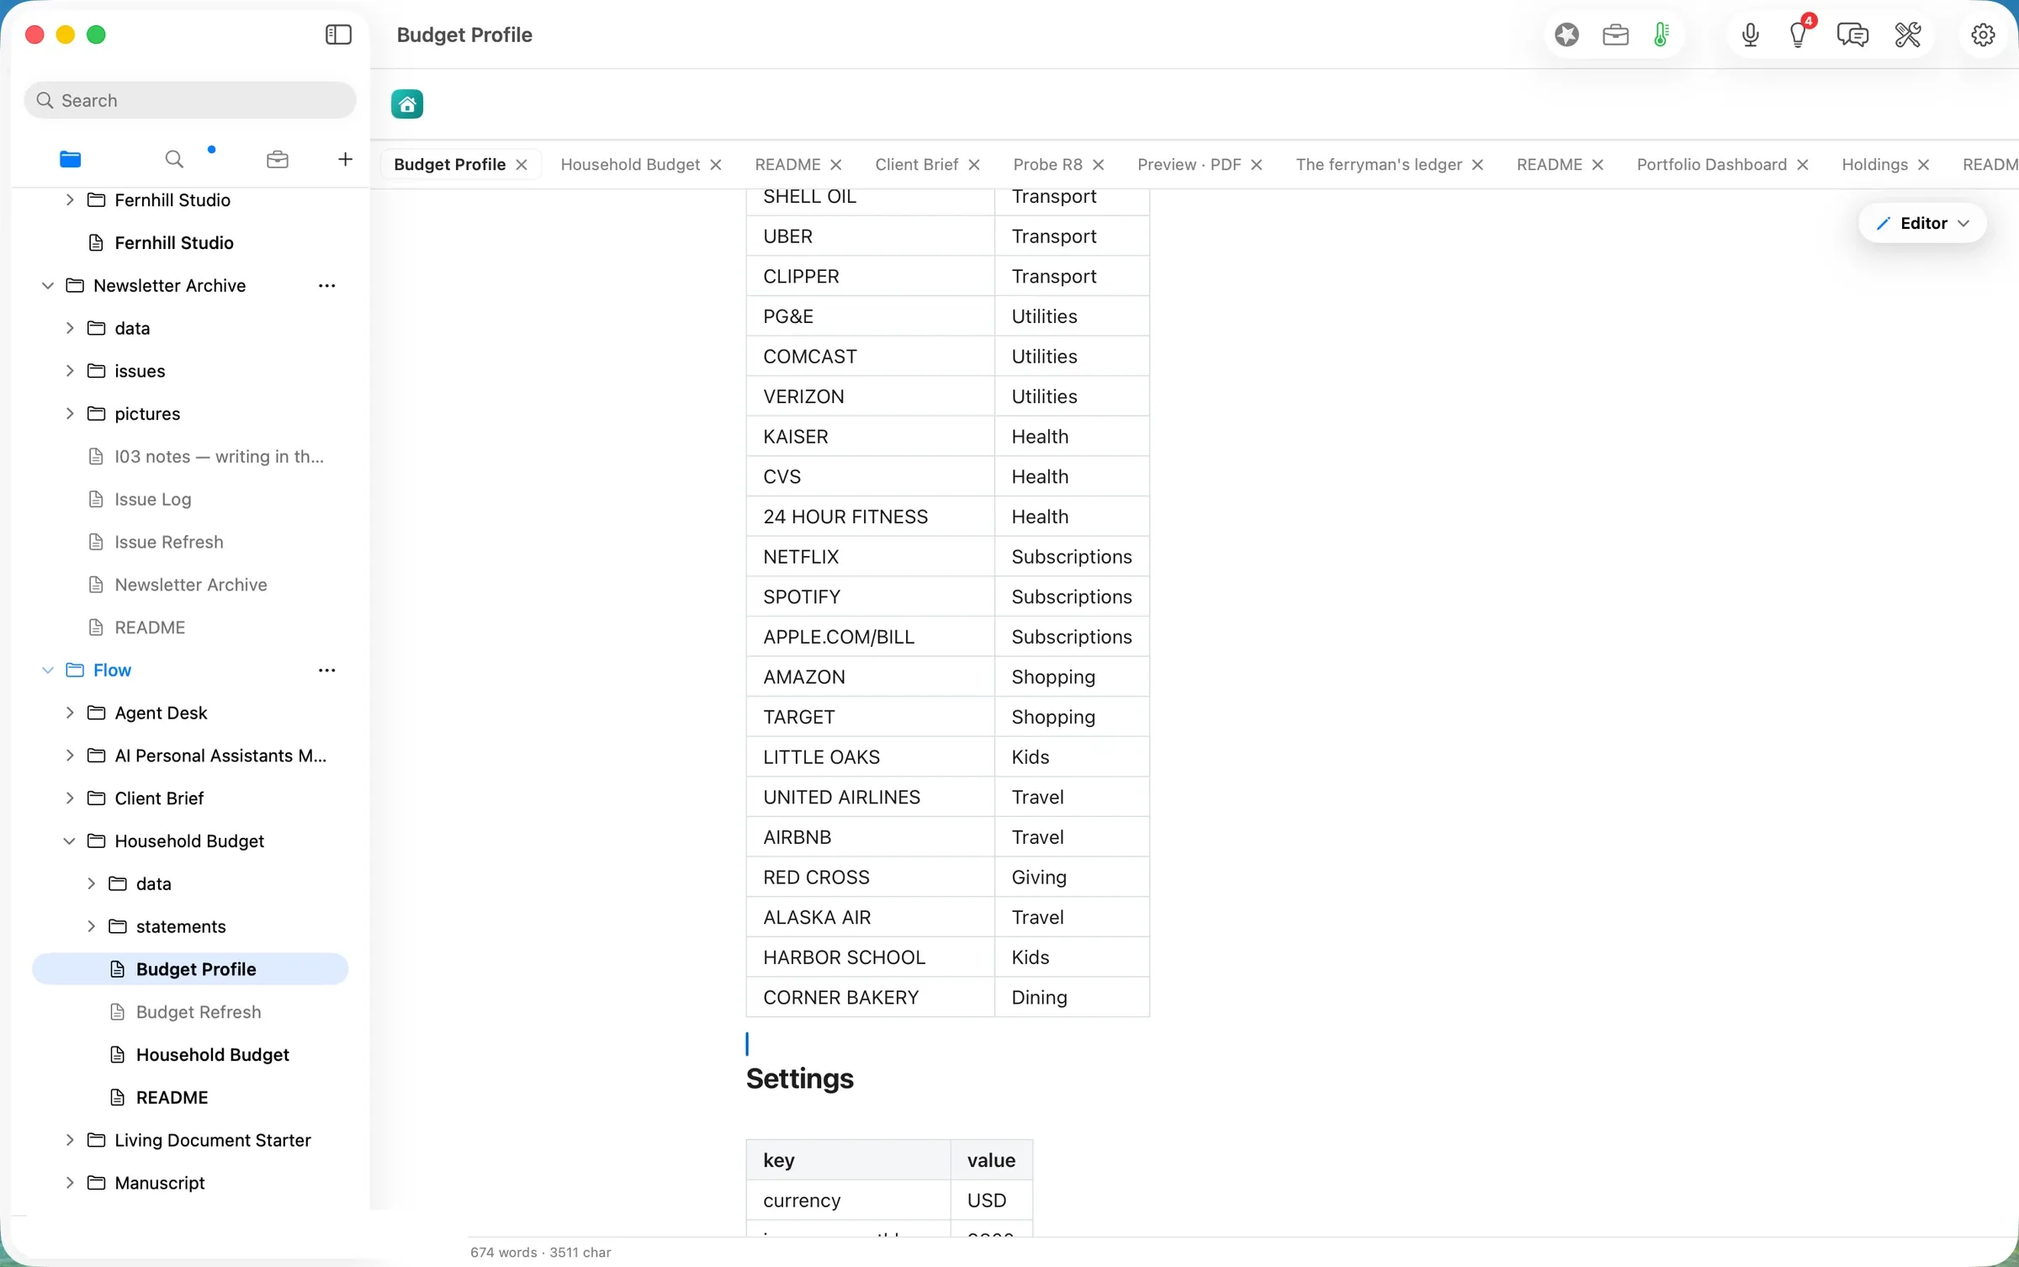Open the chat bubbles icon

point(1852,34)
